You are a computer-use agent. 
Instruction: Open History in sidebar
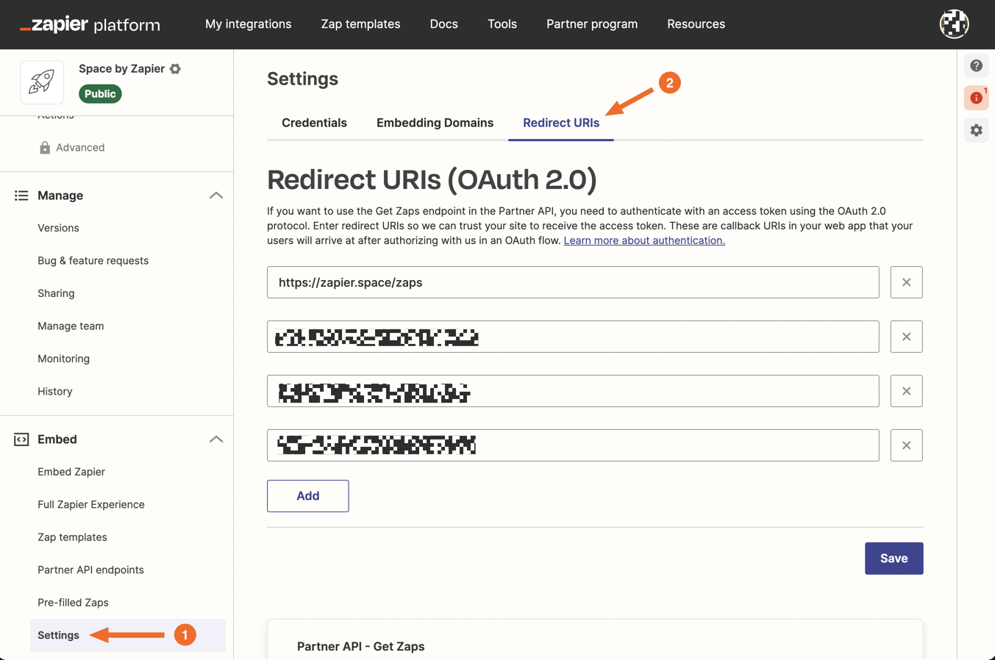[x=55, y=391]
